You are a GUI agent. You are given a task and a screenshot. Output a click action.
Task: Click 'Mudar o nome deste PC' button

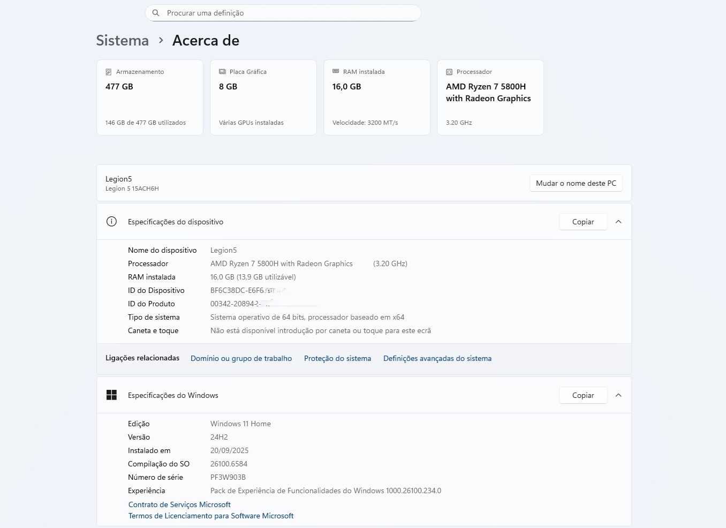pos(576,183)
